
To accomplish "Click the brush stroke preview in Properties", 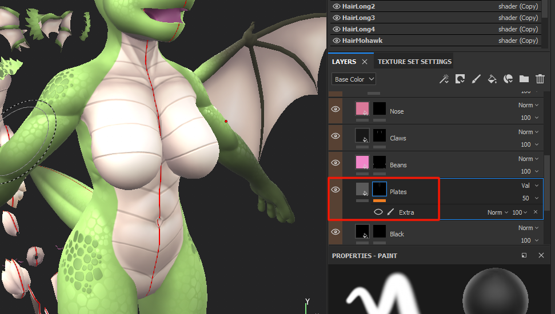I will tap(384, 293).
